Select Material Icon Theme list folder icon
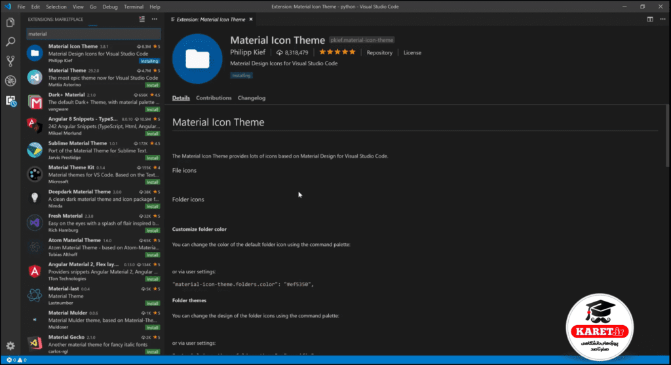The width and height of the screenshot is (671, 365). (35, 53)
